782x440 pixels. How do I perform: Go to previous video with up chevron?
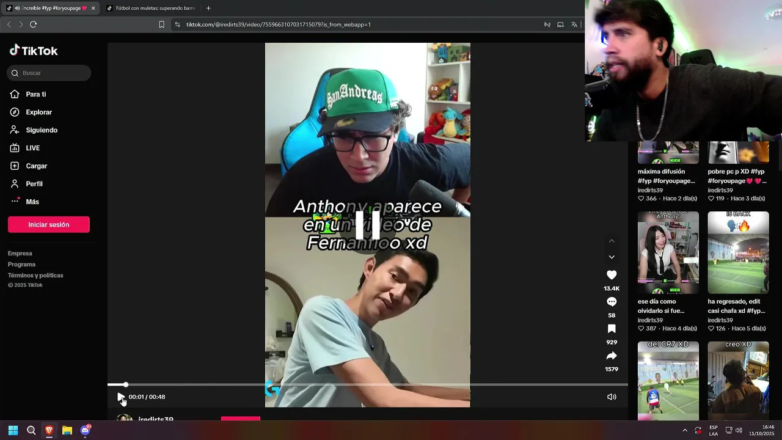point(612,241)
